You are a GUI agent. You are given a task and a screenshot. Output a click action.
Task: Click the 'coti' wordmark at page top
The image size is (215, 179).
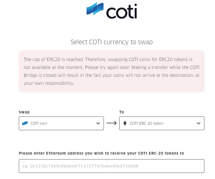[x=121, y=11]
